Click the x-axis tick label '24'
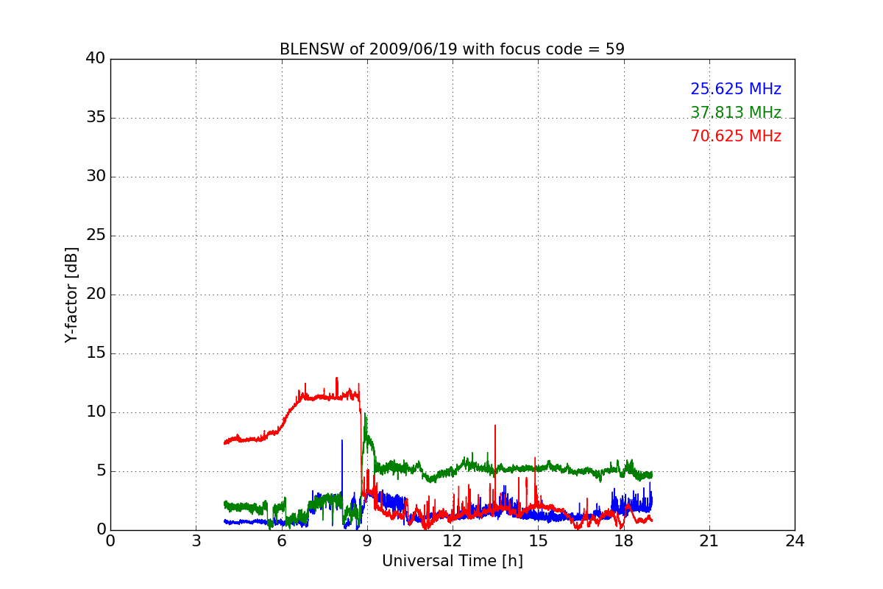Screen dimensions: 883x589 point(795,541)
